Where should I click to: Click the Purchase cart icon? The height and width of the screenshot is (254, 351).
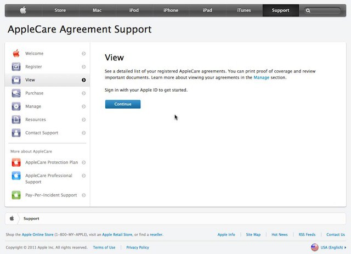tap(16, 93)
